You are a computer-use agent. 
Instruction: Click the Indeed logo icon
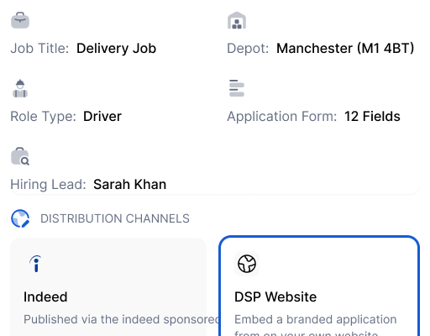[x=35, y=264]
